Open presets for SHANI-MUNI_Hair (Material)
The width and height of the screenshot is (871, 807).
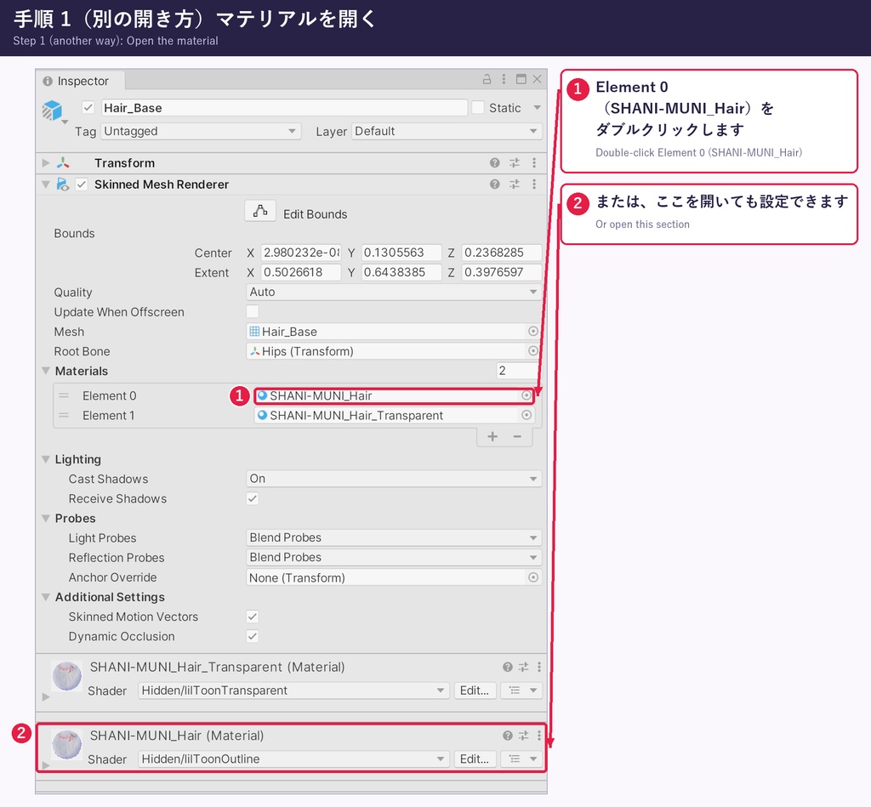click(x=523, y=736)
